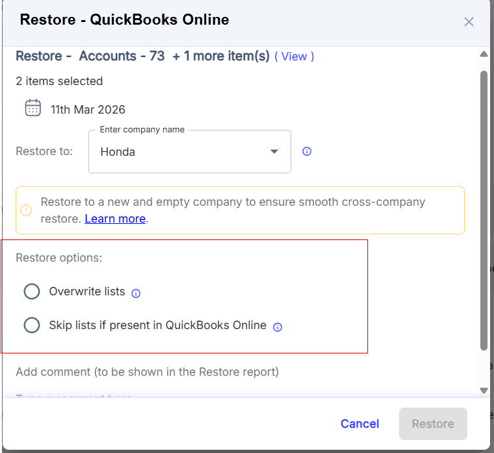Click the vertical scrollbar thumb
Viewport: 494px width, 453px height.
483,208
